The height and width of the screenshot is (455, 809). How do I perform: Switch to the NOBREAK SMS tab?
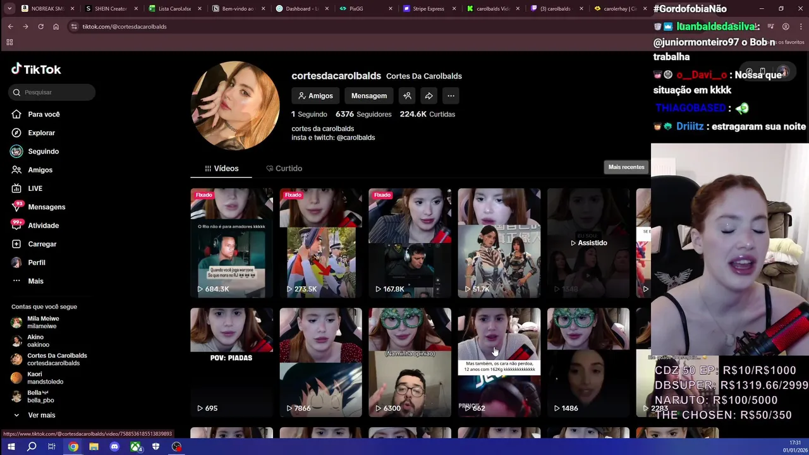[x=47, y=9]
